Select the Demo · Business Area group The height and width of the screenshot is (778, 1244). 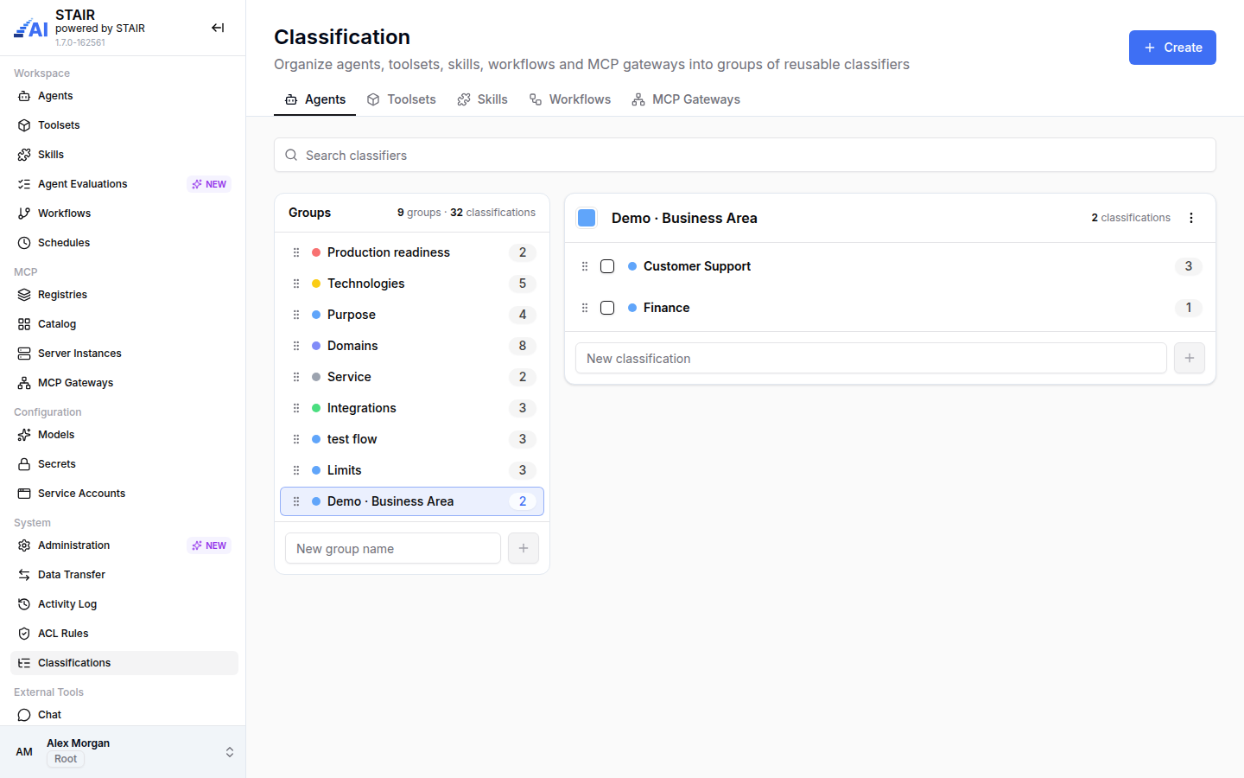[412, 501]
